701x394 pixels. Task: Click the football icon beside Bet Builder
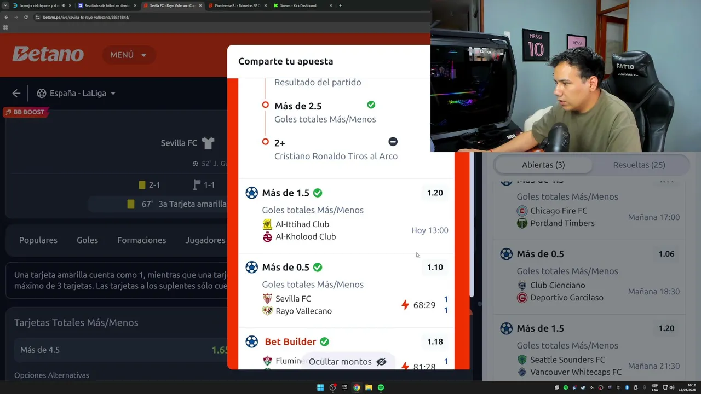pyautogui.click(x=251, y=342)
